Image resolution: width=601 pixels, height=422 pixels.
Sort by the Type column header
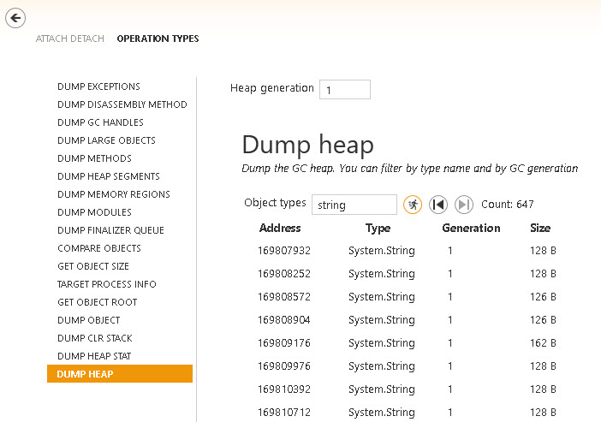(378, 229)
